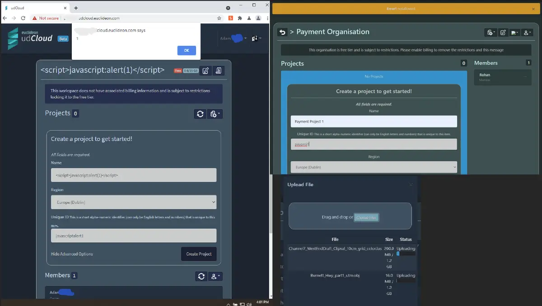Screen dimensions: 542x306
Task: Click OK in the JavaScript alert dialog
Action: point(187,50)
